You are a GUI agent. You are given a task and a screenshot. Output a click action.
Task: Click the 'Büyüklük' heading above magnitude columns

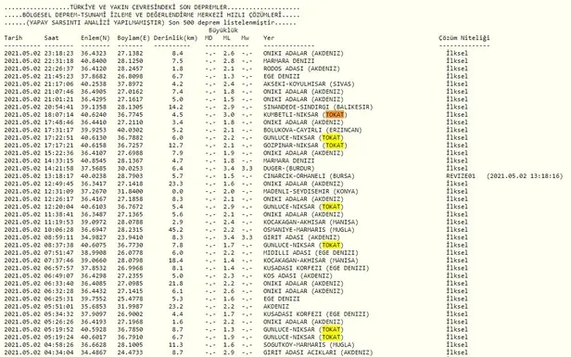[223, 31]
